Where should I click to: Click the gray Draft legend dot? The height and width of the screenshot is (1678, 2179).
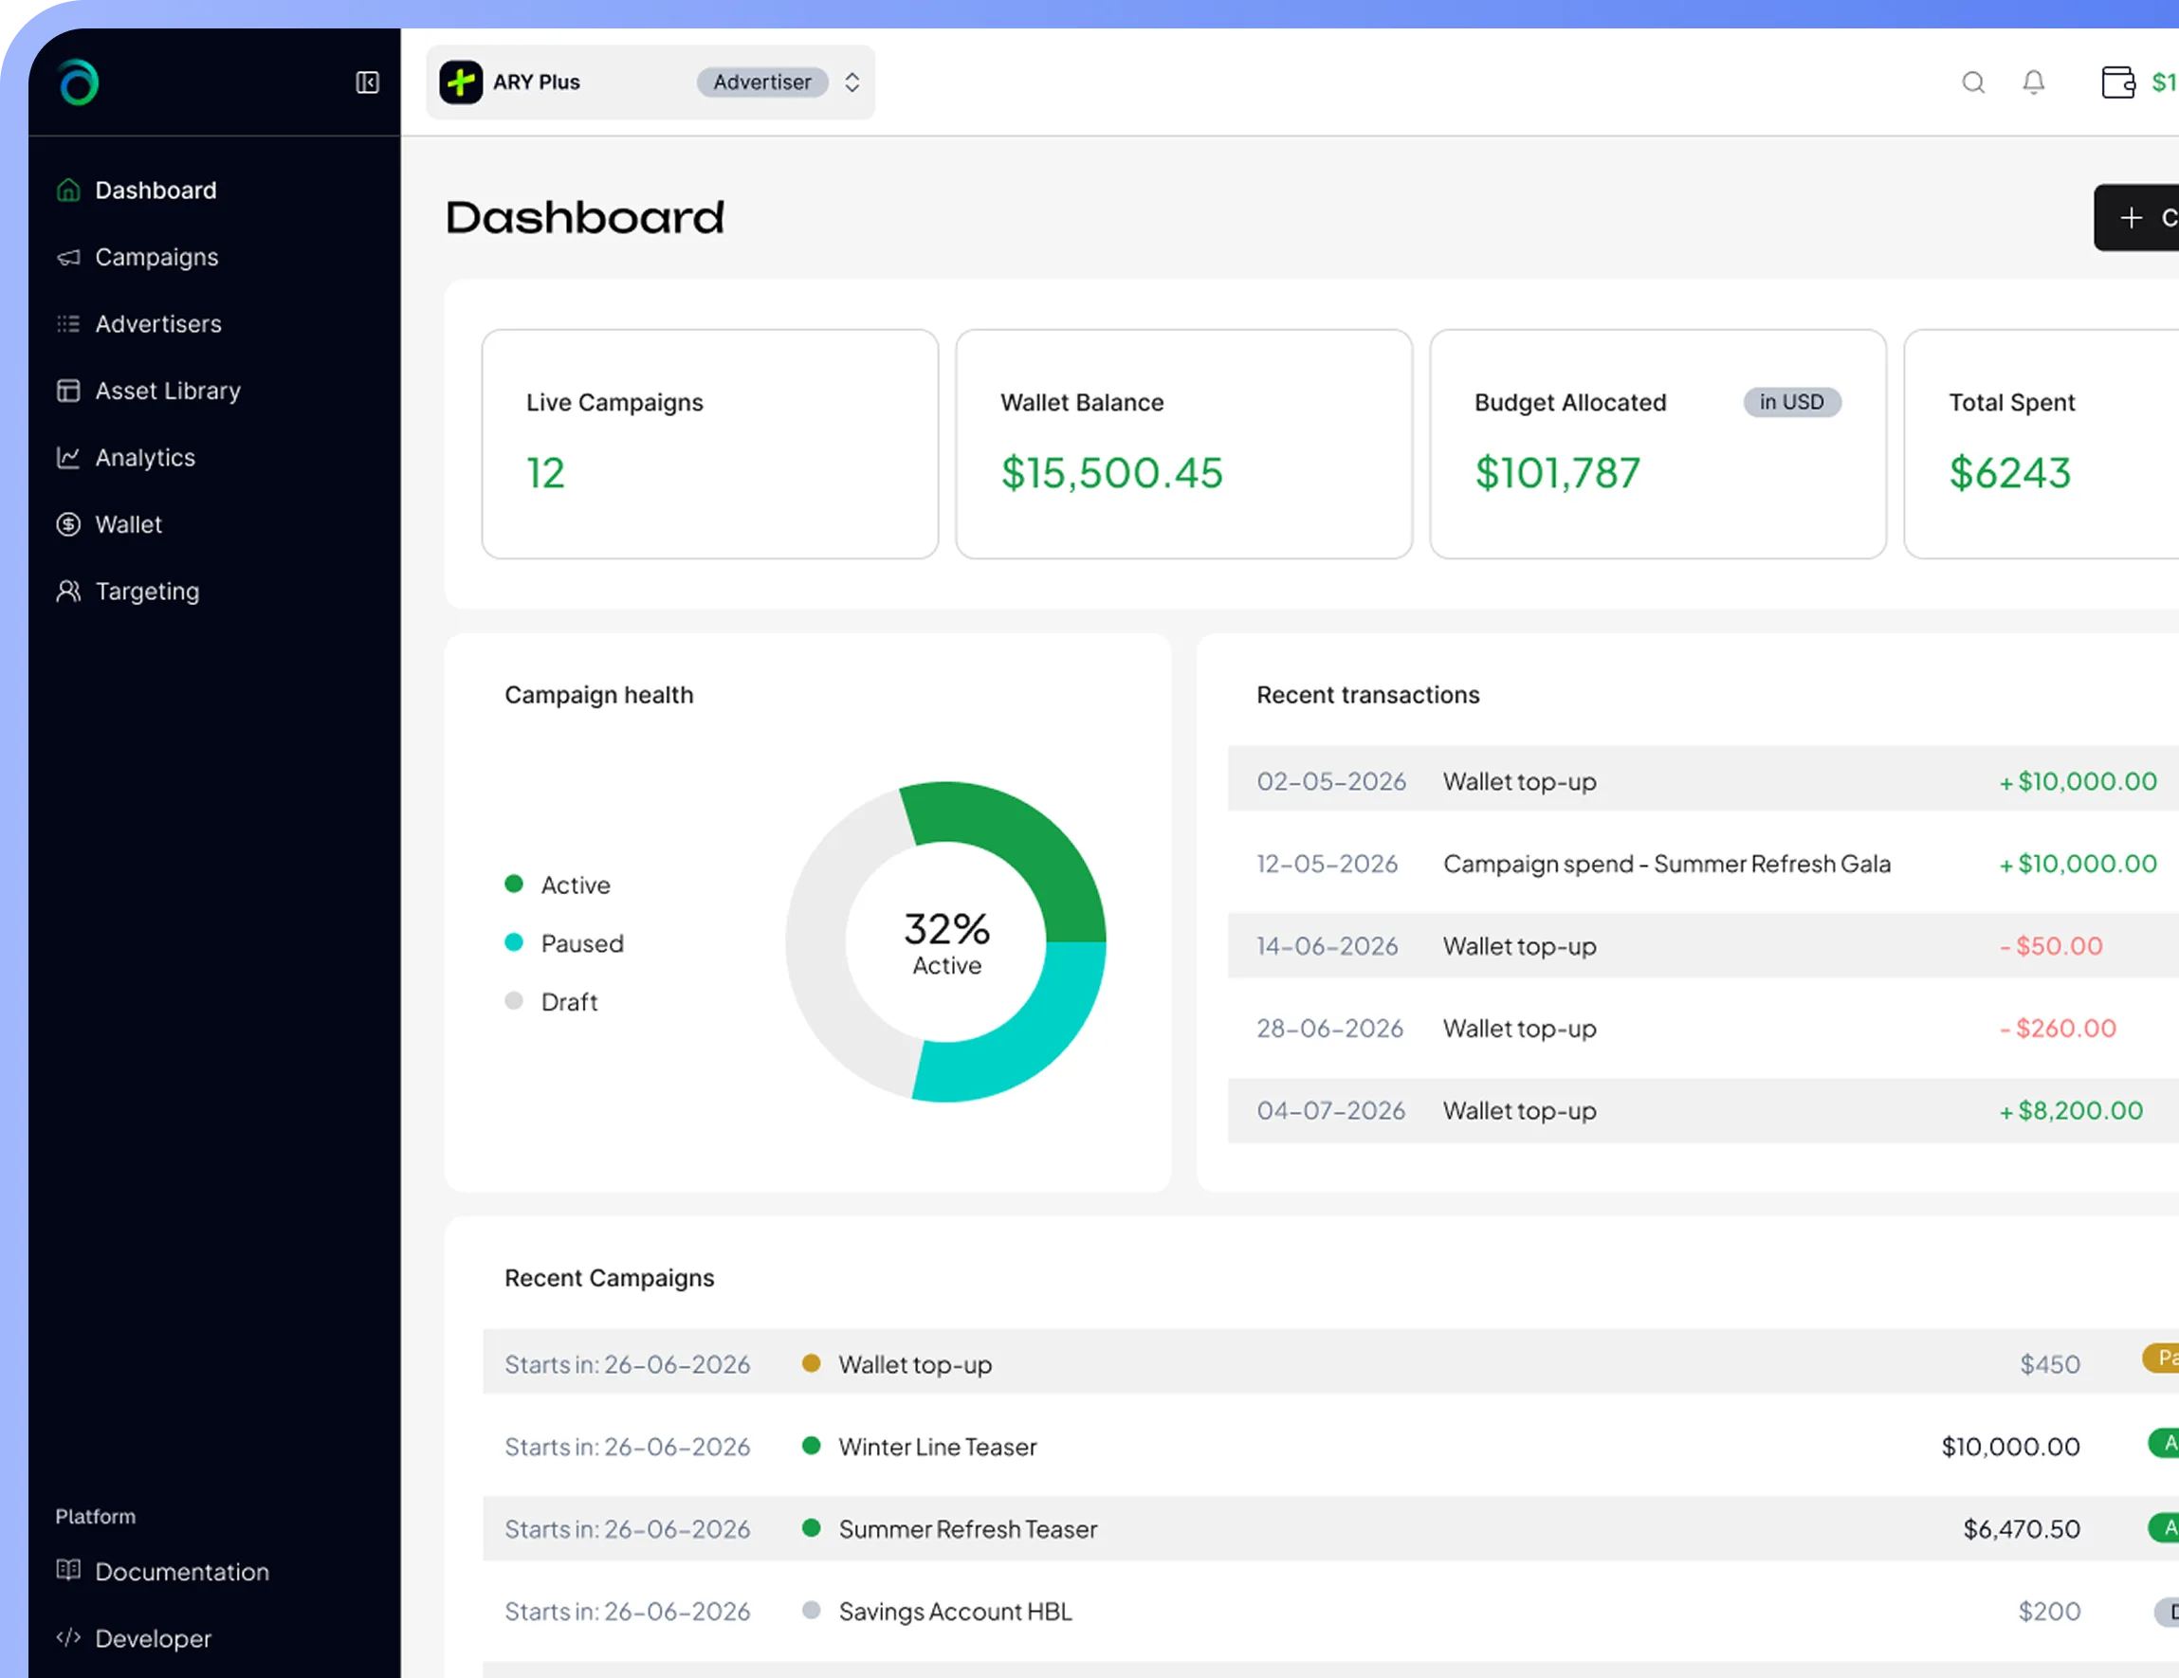point(514,999)
